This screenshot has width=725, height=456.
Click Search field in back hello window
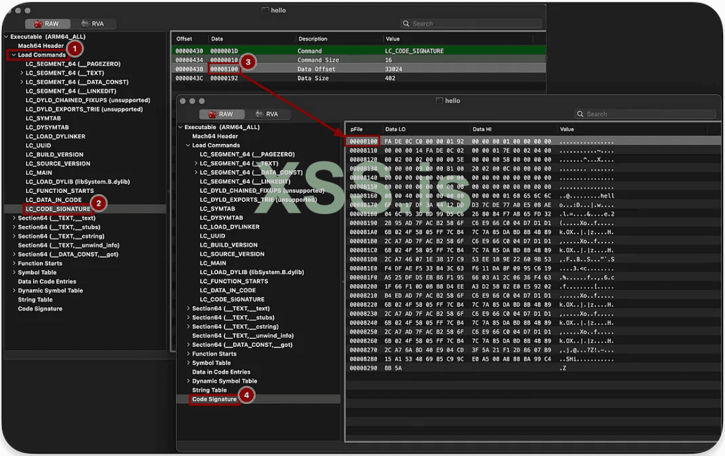click(471, 24)
